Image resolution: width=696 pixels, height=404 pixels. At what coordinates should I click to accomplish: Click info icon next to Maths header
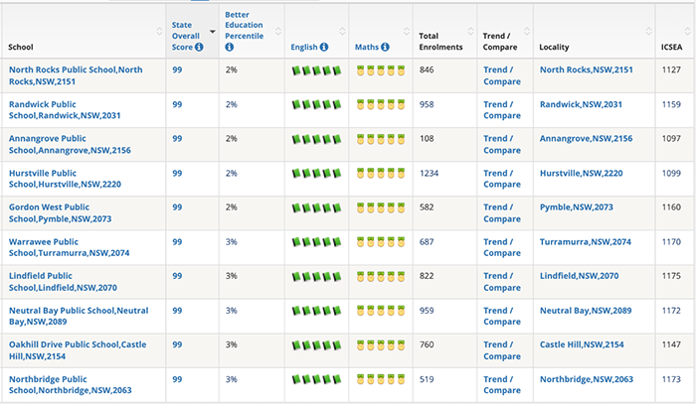click(x=385, y=47)
